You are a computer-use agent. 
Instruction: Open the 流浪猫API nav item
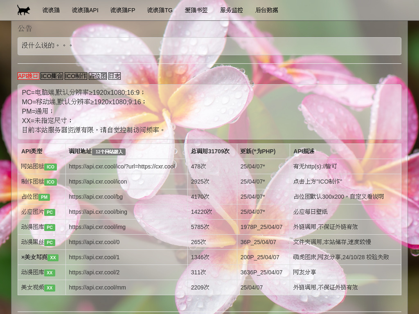85,10
